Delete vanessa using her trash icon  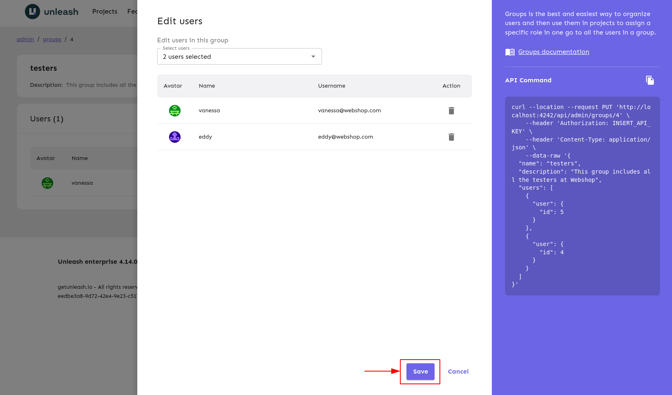[451, 110]
